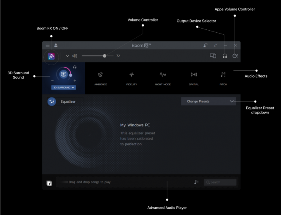The width and height of the screenshot is (281, 215).
Task: Minimize the Boom 3D window
Action: pos(225,45)
